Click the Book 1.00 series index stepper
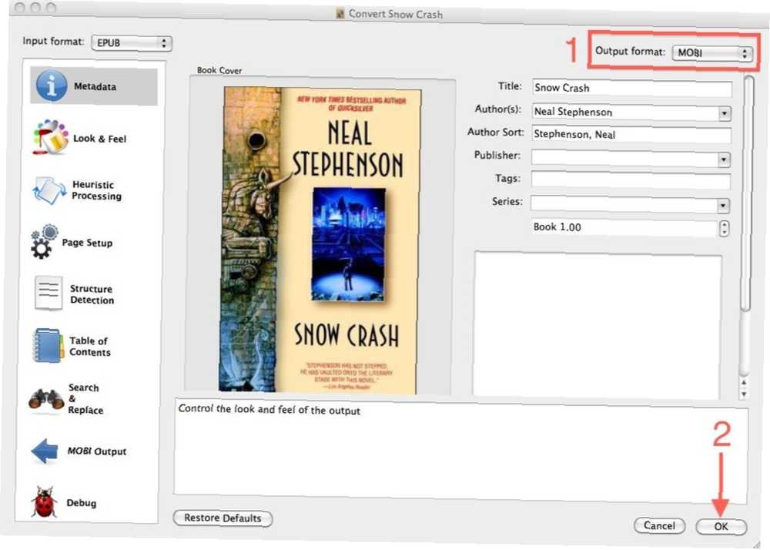770x550 pixels. click(x=724, y=228)
